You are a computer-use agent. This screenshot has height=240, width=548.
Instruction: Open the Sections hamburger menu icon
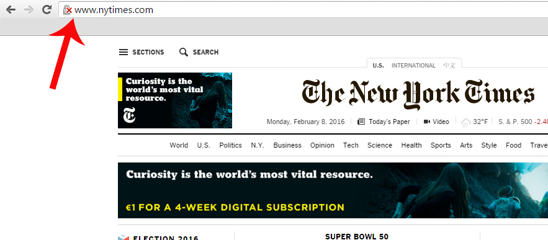tap(124, 52)
